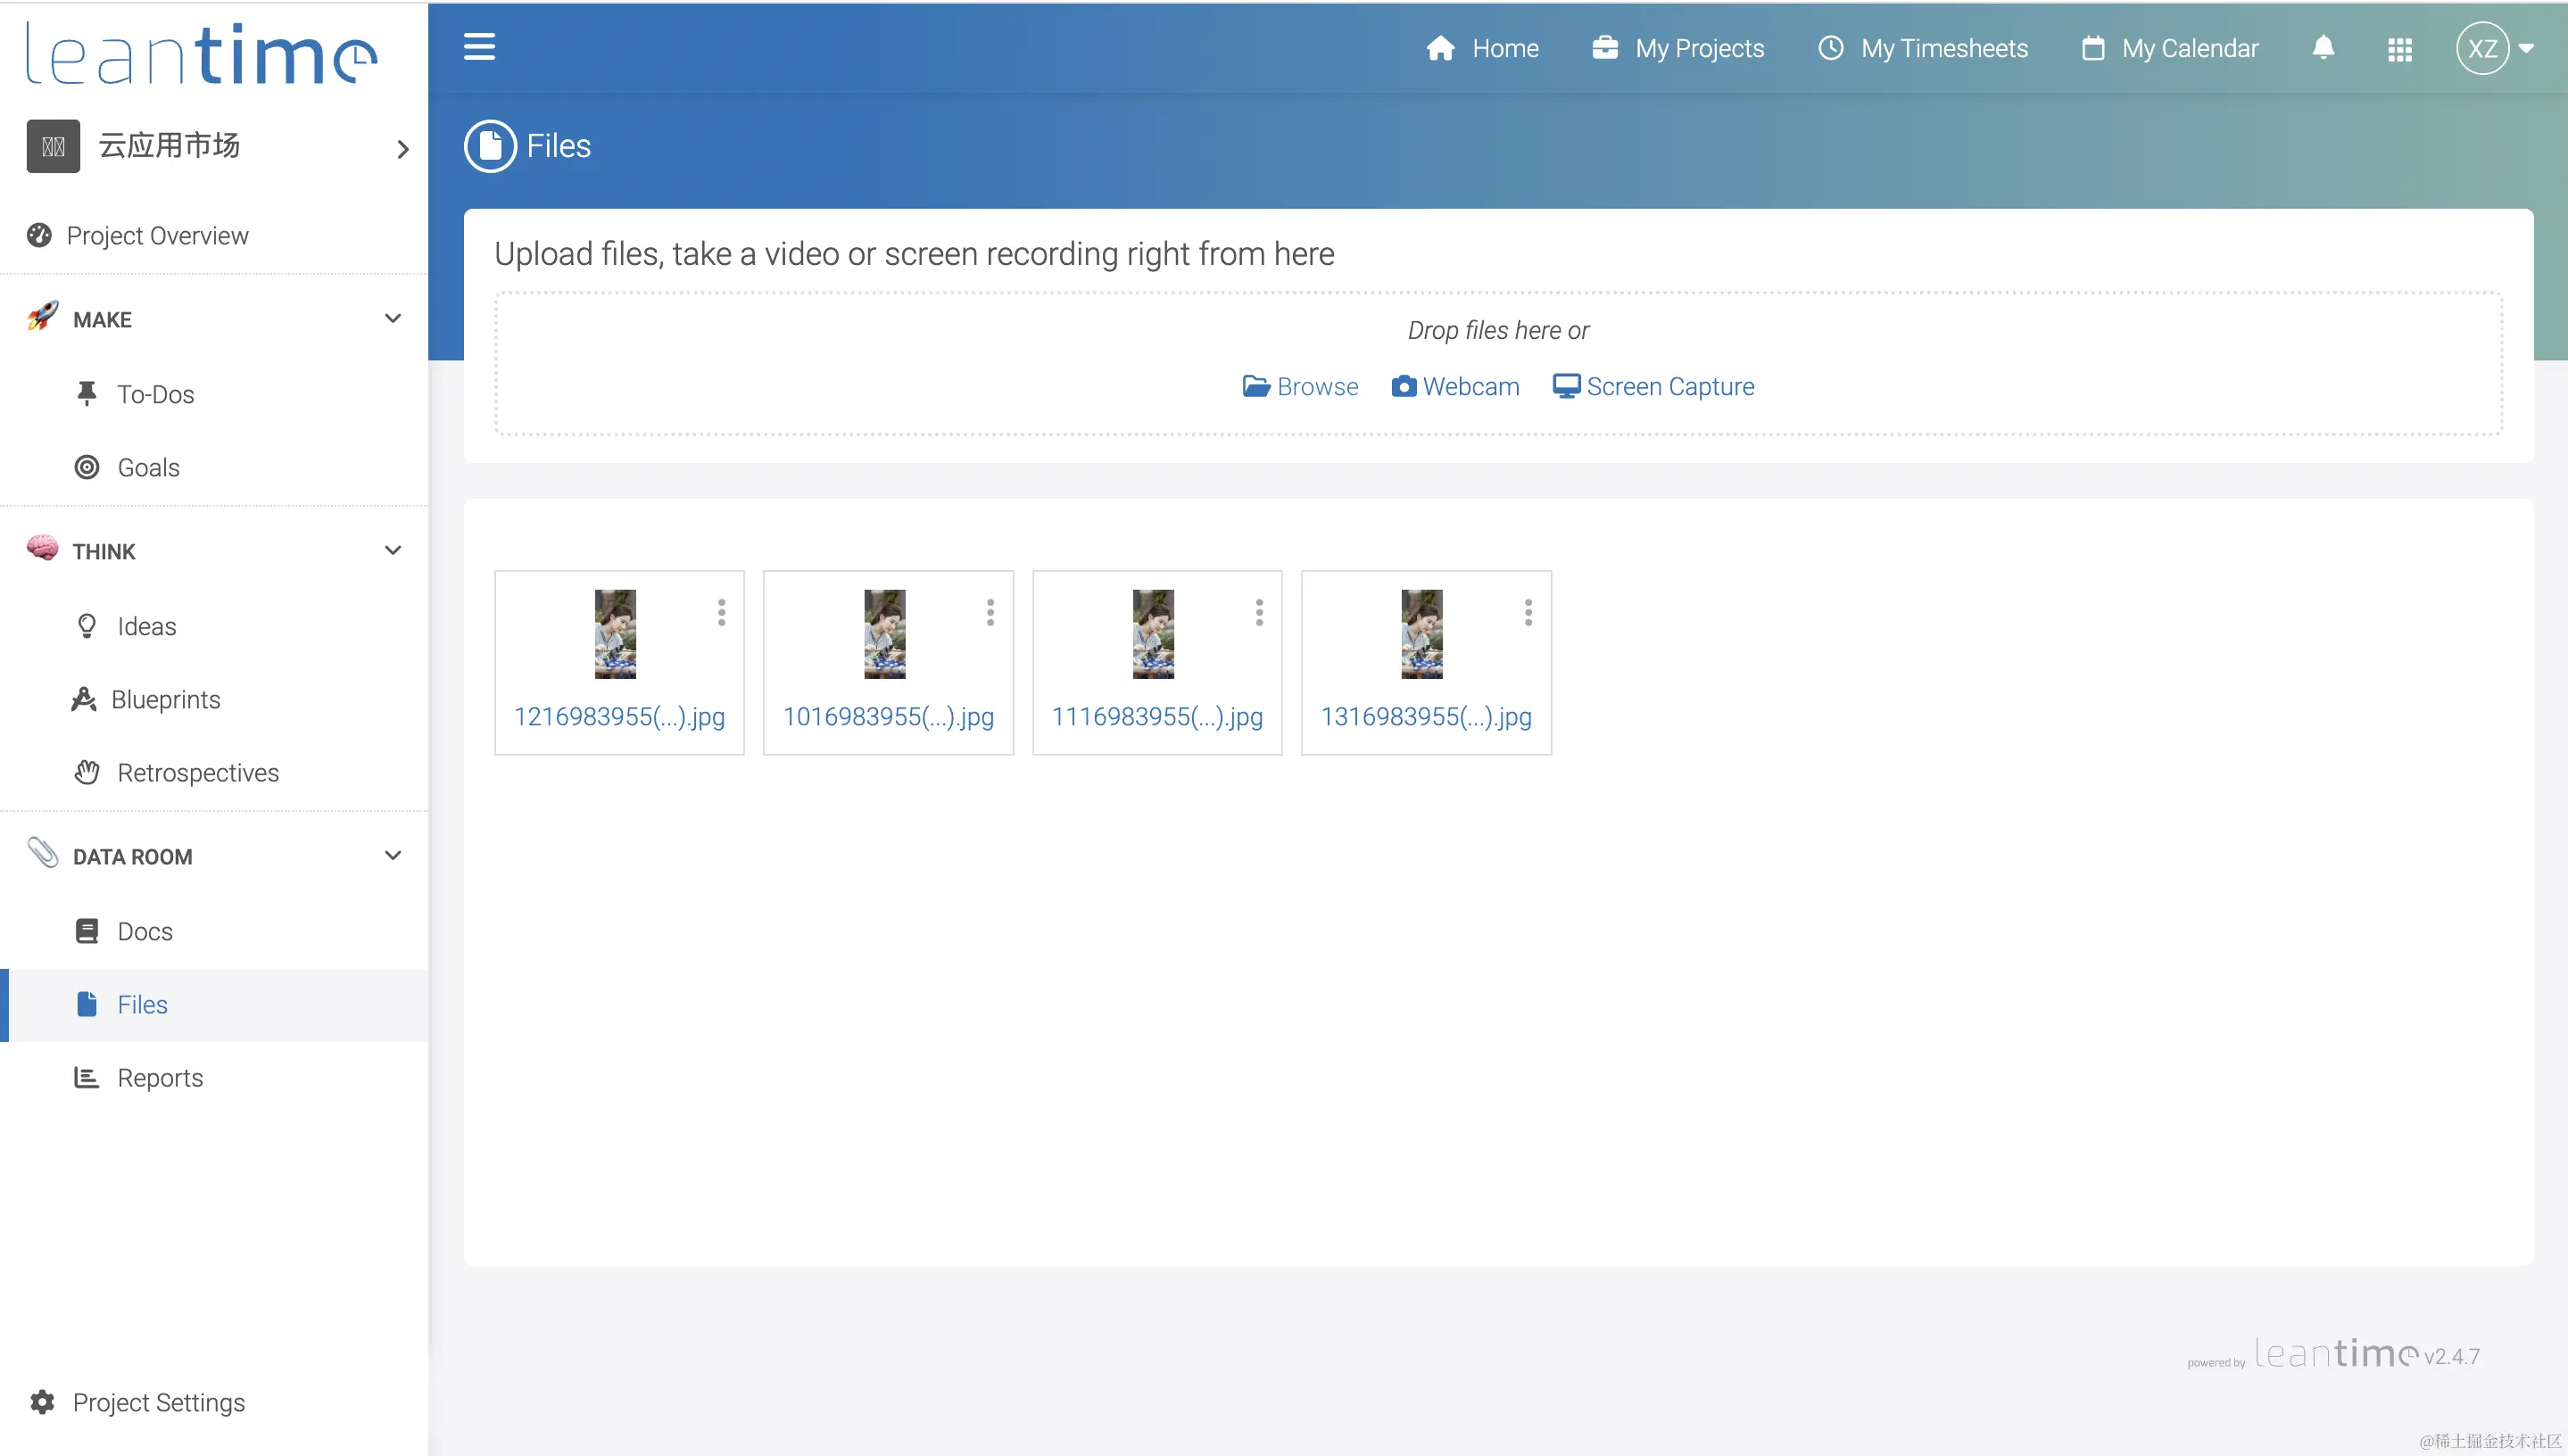This screenshot has height=1456, width=2568.
Task: Click the Home house icon
Action: pos(1440,48)
